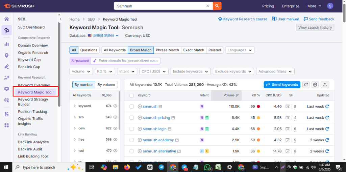The image size is (346, 172).
Task: View SERP icon for semrush pricing row
Action: [x=288, y=118]
